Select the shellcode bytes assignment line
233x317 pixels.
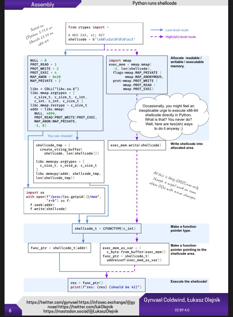coord(101,39)
